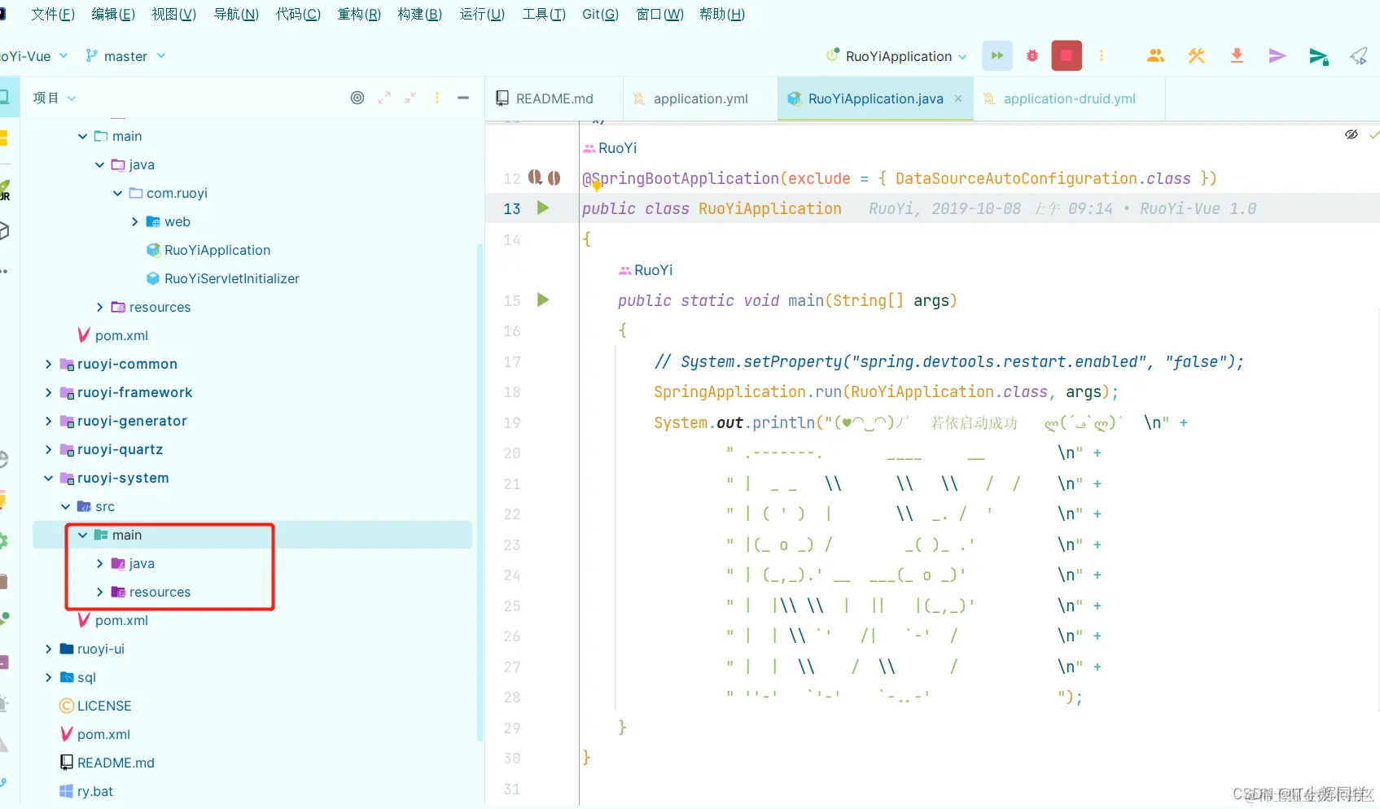This screenshot has height=809, width=1380.
Task: Open the 窗口(W) menu
Action: [x=659, y=14]
